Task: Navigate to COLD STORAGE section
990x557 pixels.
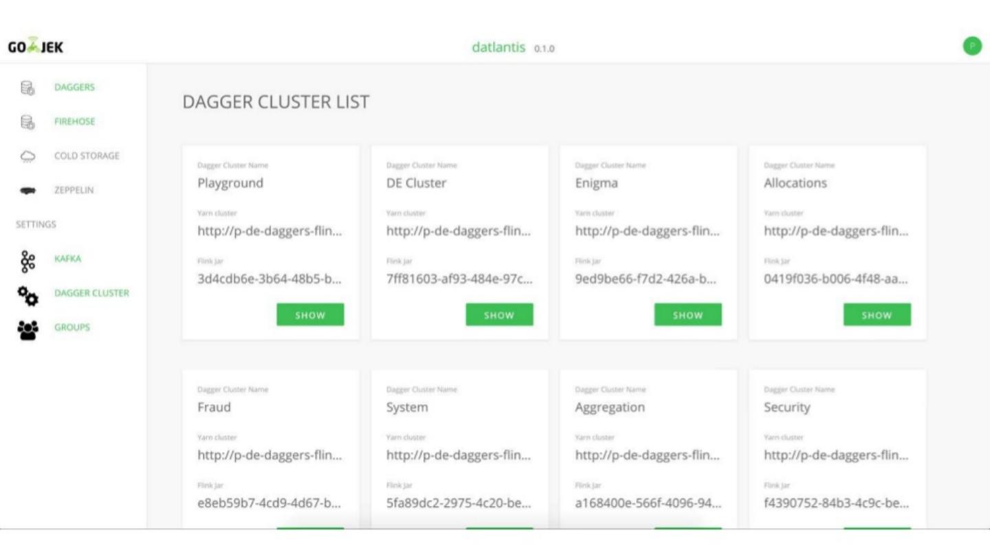Action: (87, 156)
